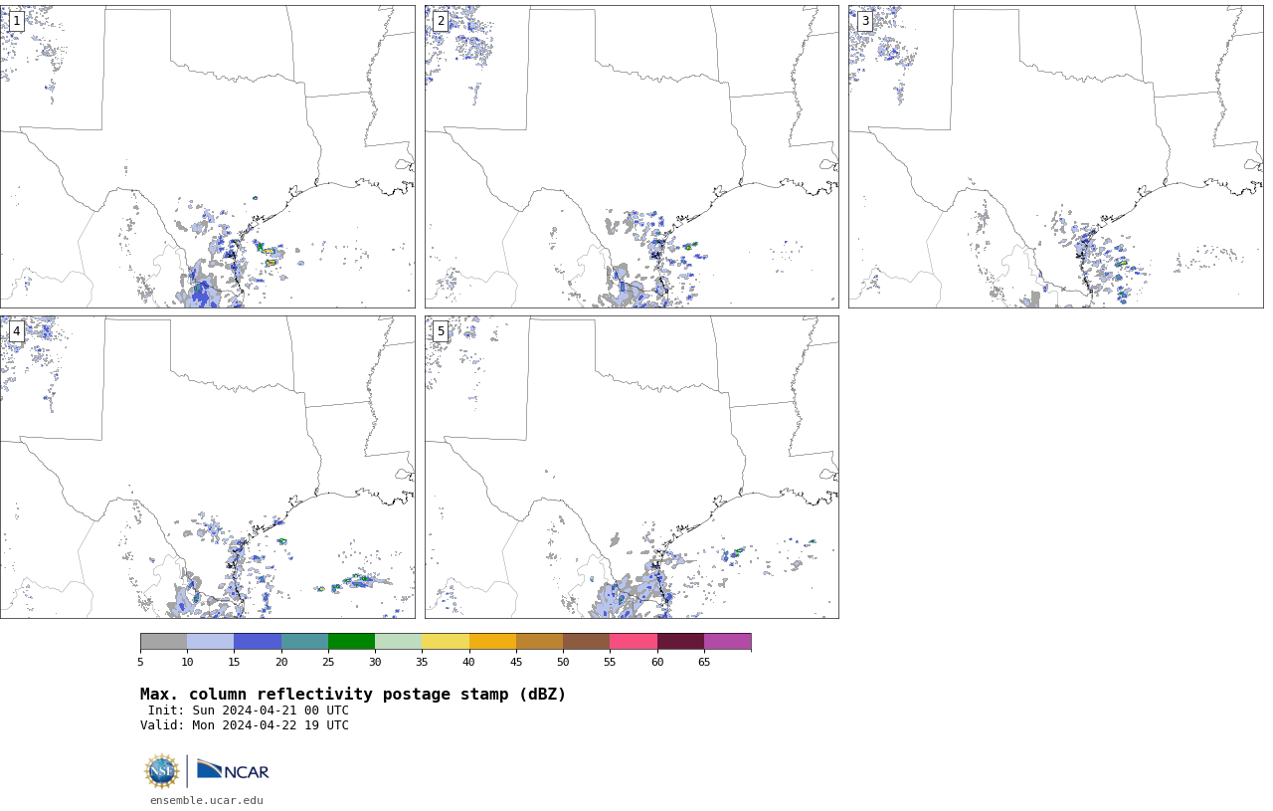Click the colorbar tick label 5

(x=140, y=662)
